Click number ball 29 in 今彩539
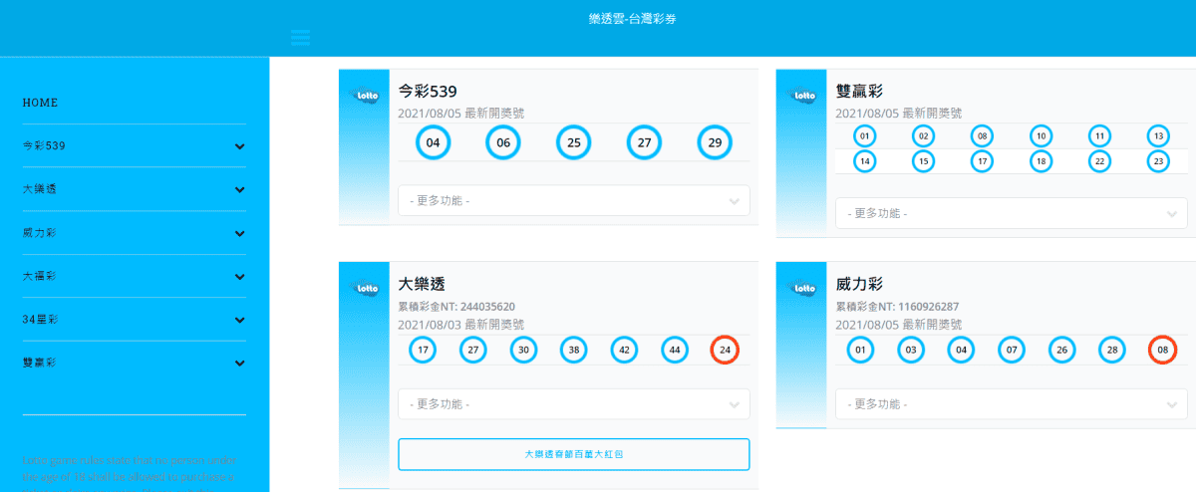The image size is (1196, 492). coord(715,143)
